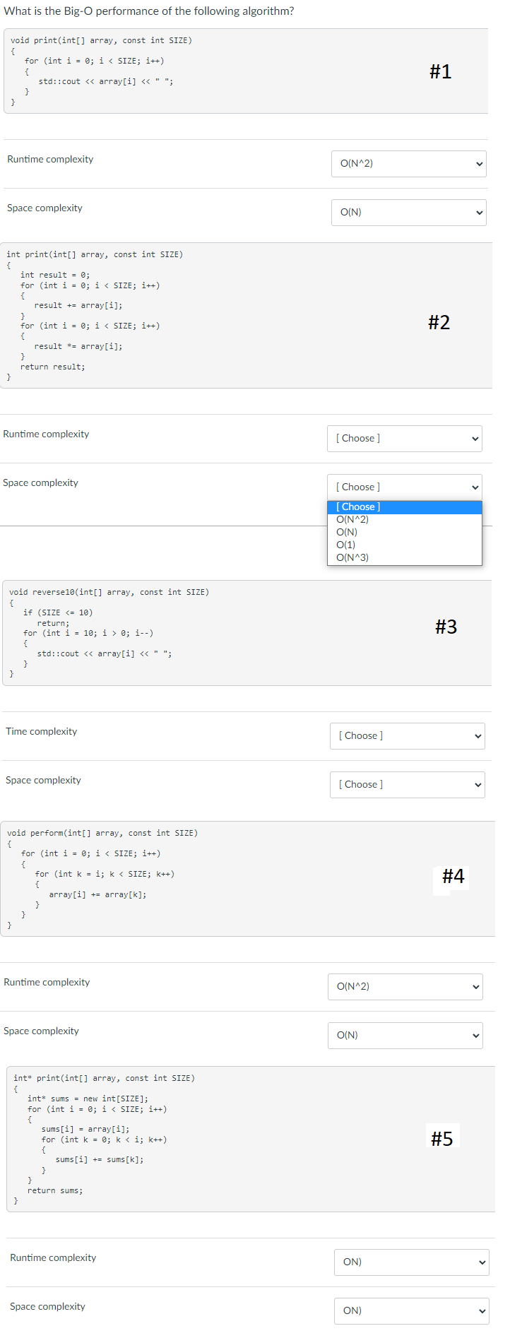
Task: Open the Space complexity dropdown for algorithm #1
Action: (408, 212)
